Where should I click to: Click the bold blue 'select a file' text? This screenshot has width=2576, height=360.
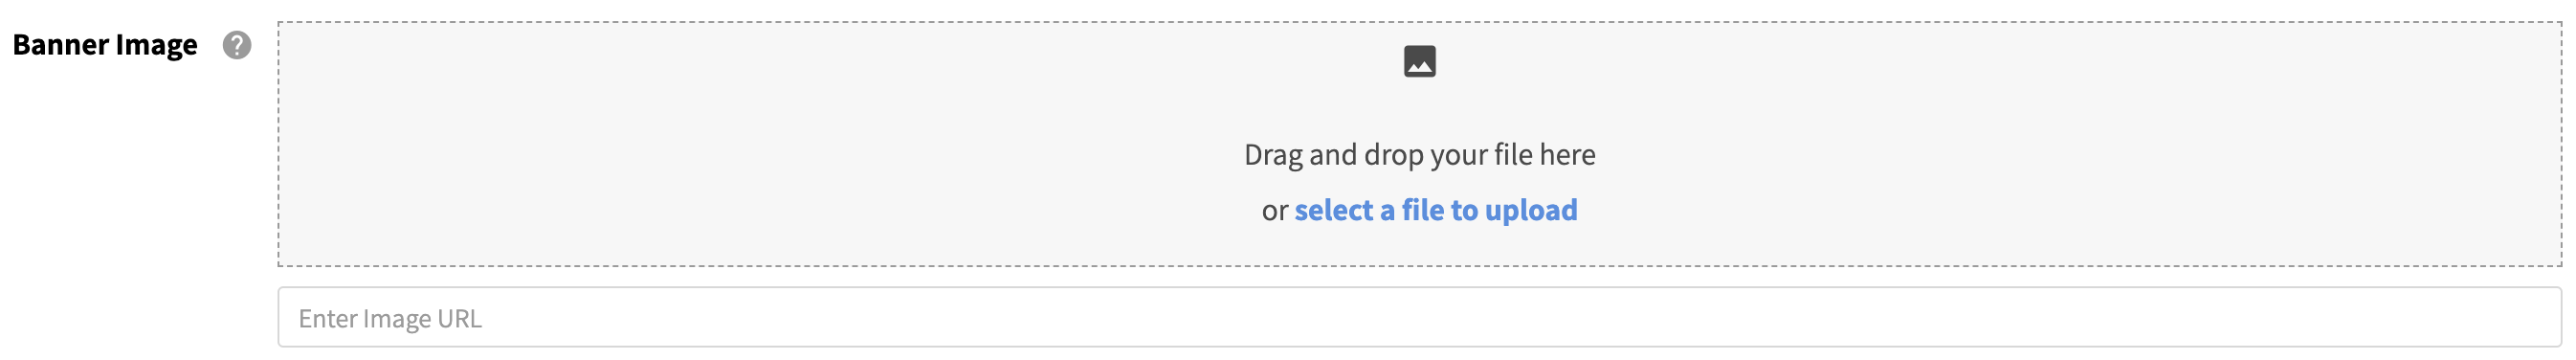[1369, 210]
